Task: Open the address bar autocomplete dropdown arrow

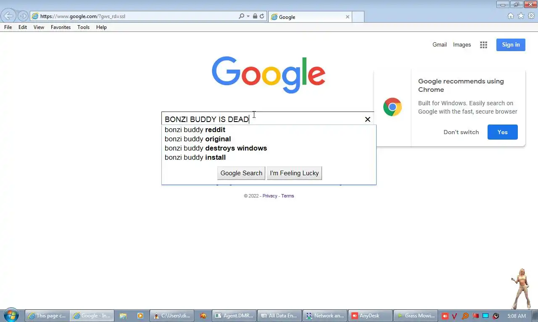Action: [248, 16]
